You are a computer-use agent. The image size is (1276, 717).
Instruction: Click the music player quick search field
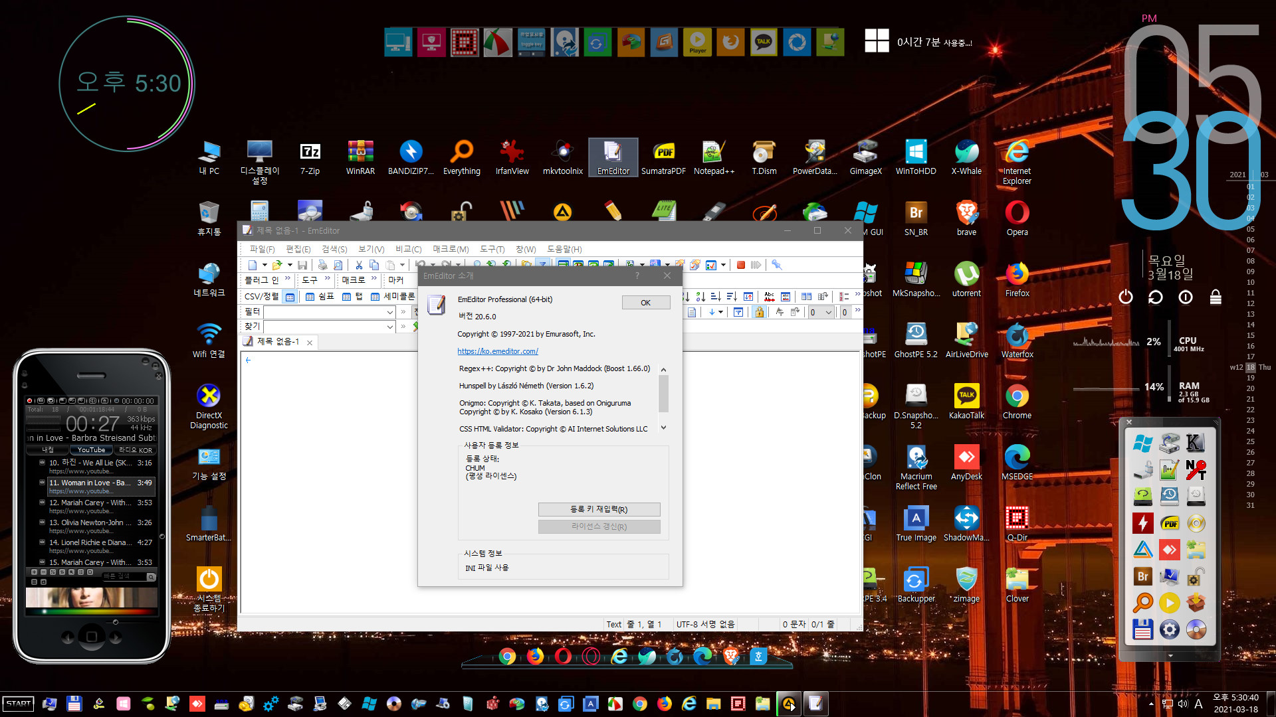(124, 576)
